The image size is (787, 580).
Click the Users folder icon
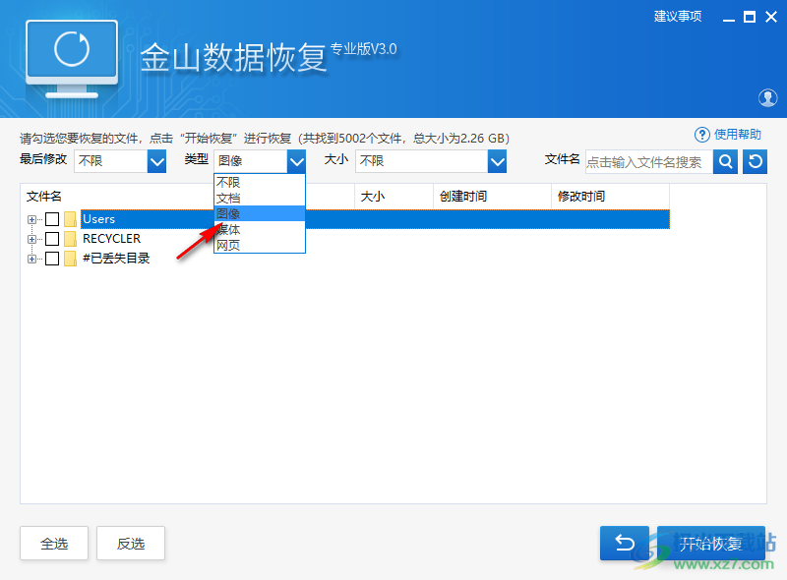tap(70, 219)
